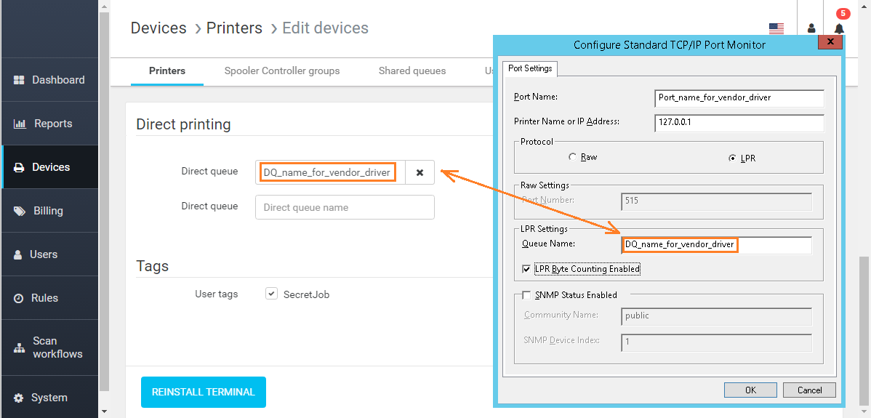Select the LPR protocol radio button

pos(732,158)
